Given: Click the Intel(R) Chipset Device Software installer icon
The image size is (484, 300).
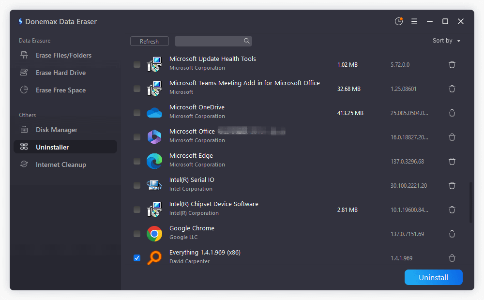Looking at the screenshot, I should pos(154,210).
